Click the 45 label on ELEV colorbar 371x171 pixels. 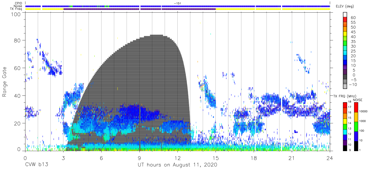point(353,32)
